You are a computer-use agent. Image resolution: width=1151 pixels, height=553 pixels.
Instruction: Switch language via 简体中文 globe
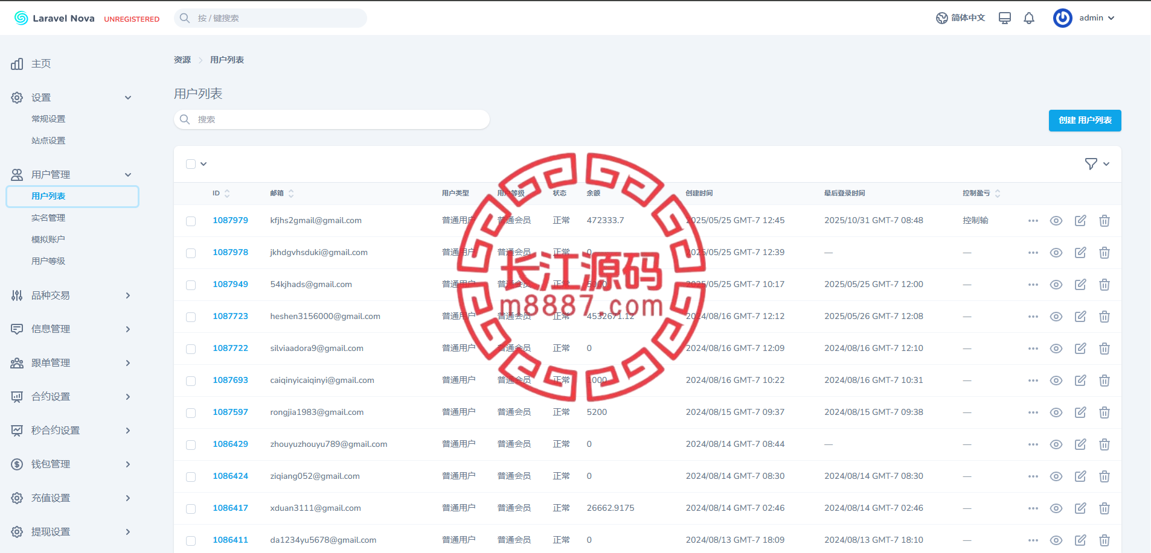point(960,18)
